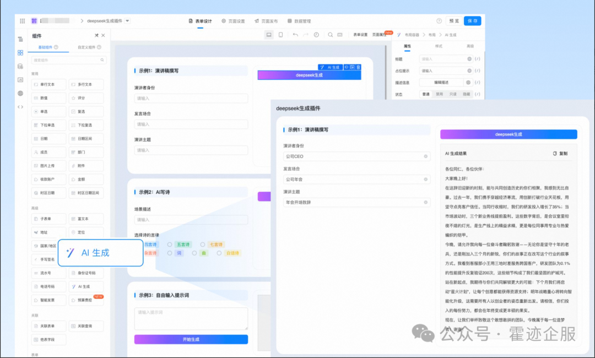
Task: Go to 布局 in the breadcrumb
Action: (x=432, y=35)
